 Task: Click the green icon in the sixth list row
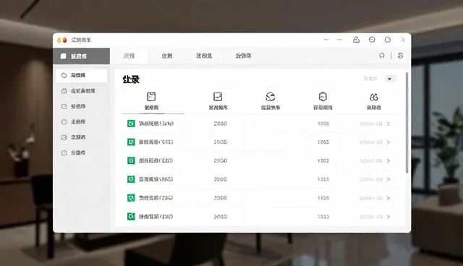point(131,216)
